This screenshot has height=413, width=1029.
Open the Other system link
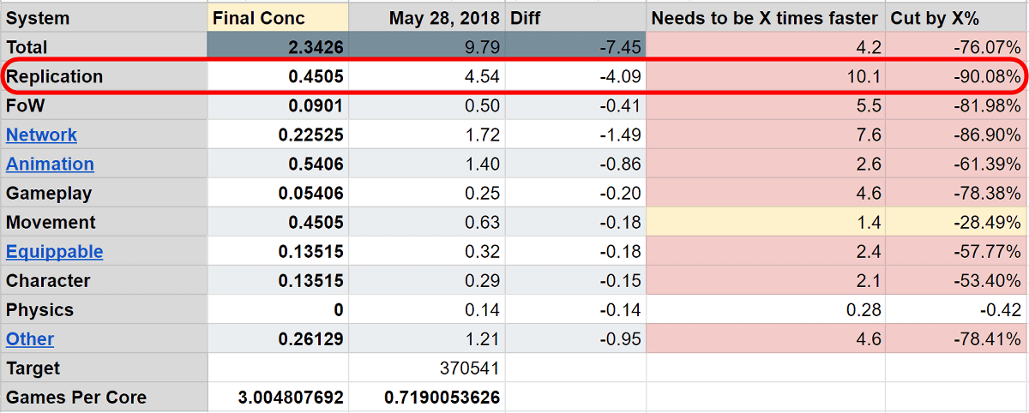[x=30, y=339]
